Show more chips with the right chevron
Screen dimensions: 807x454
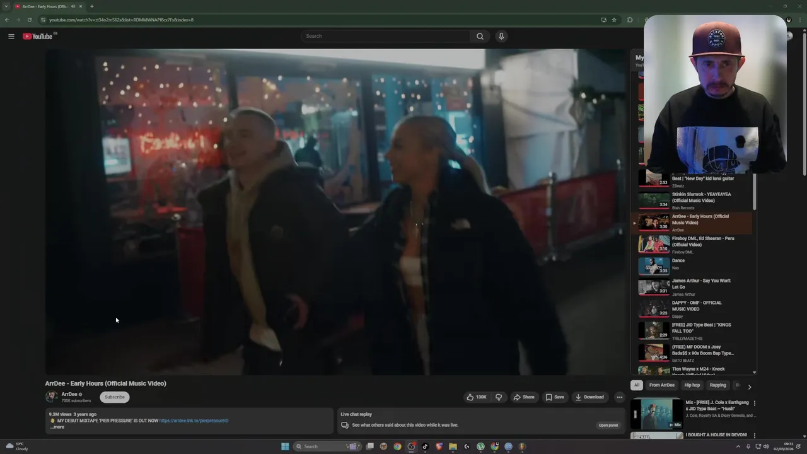[x=749, y=386]
